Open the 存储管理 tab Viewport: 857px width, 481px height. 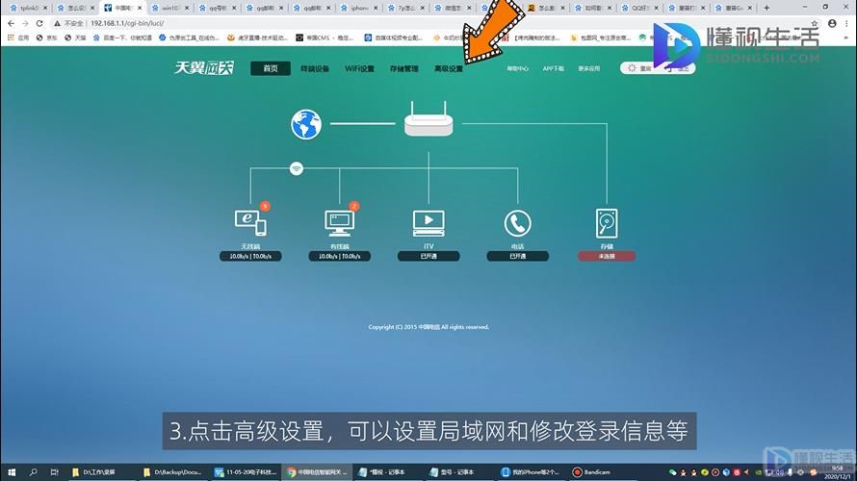tap(403, 68)
